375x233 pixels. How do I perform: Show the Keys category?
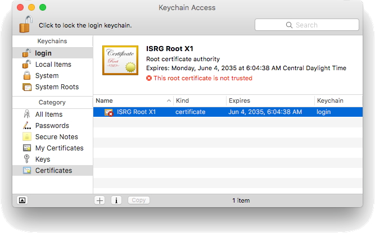(x=53, y=159)
